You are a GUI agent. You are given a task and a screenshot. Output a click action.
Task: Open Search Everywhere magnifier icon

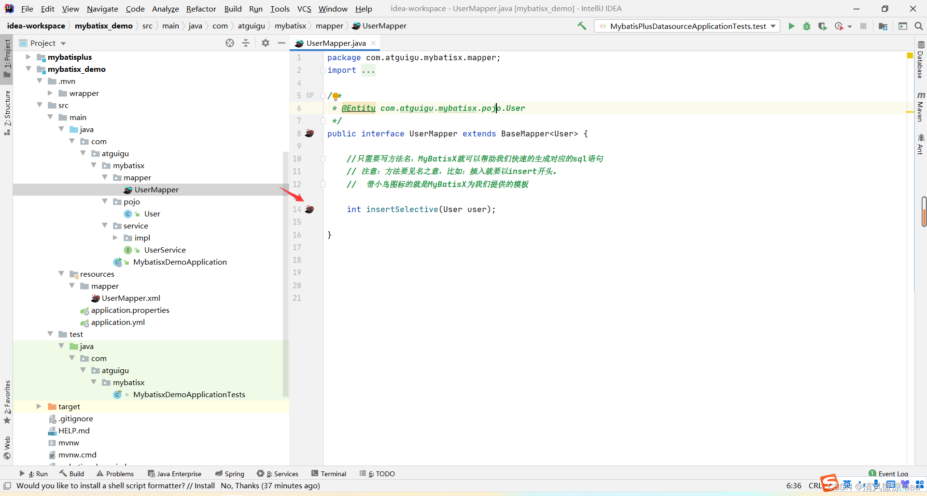click(919, 26)
